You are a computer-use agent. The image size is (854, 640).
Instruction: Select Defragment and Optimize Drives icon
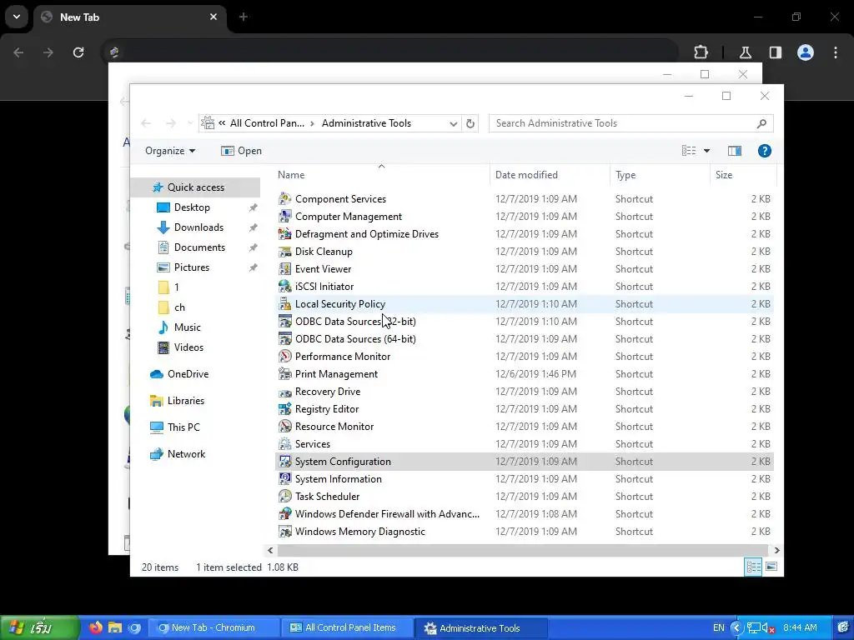click(x=285, y=233)
